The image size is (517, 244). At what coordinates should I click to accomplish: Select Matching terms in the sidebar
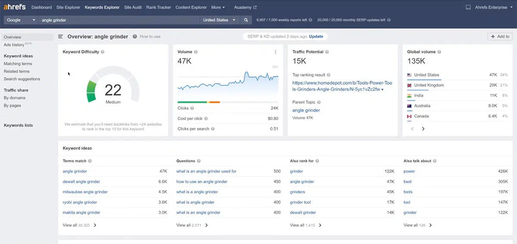pos(18,64)
